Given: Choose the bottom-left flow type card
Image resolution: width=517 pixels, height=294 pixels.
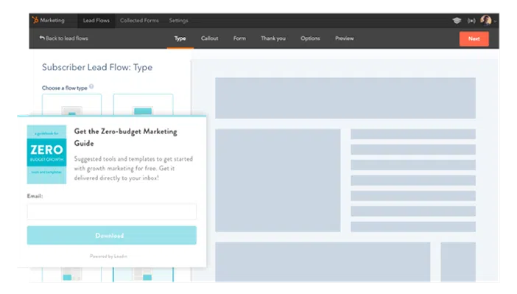Looking at the screenshot, I should point(71,275).
